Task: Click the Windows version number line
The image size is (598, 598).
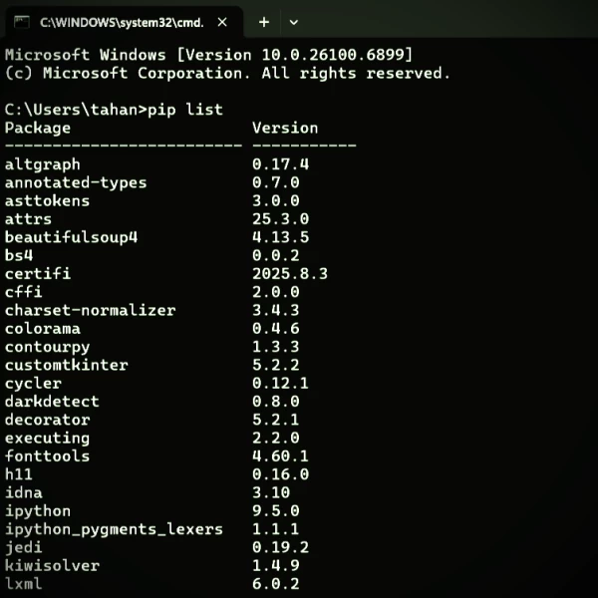Action: [208, 54]
